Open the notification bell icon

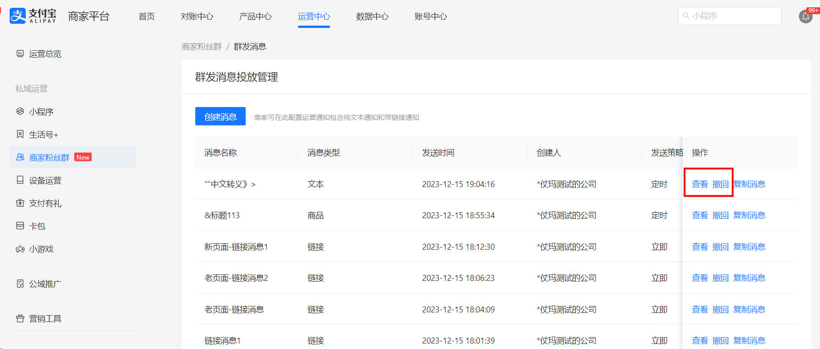click(x=805, y=17)
